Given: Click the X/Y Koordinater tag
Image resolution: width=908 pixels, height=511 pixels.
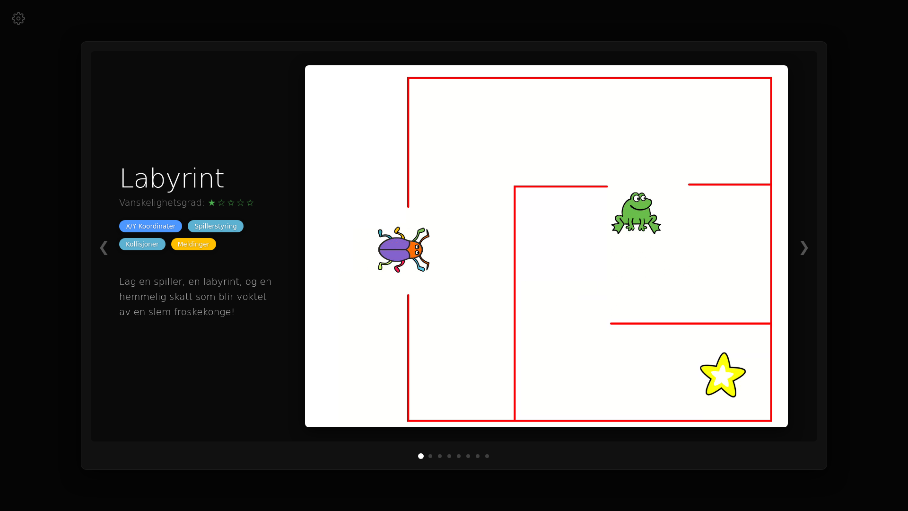Looking at the screenshot, I should pyautogui.click(x=150, y=226).
